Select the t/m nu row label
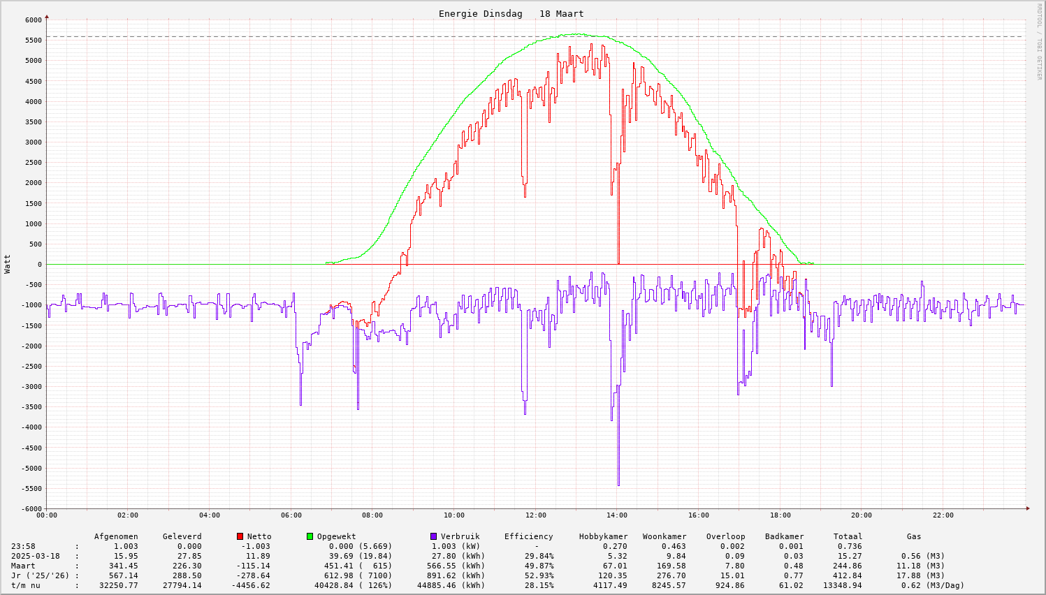 pos(25,585)
